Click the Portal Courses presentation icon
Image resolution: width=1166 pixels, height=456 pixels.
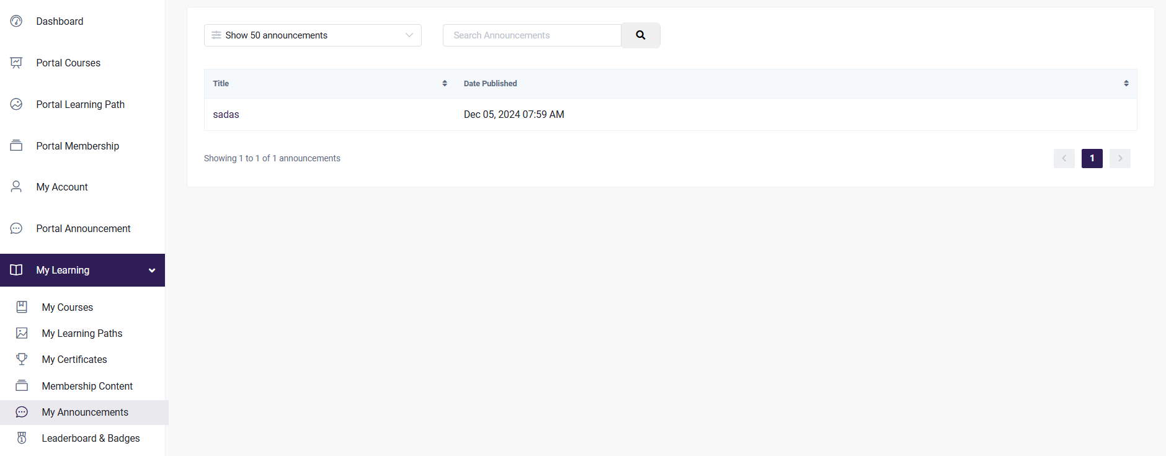16,63
